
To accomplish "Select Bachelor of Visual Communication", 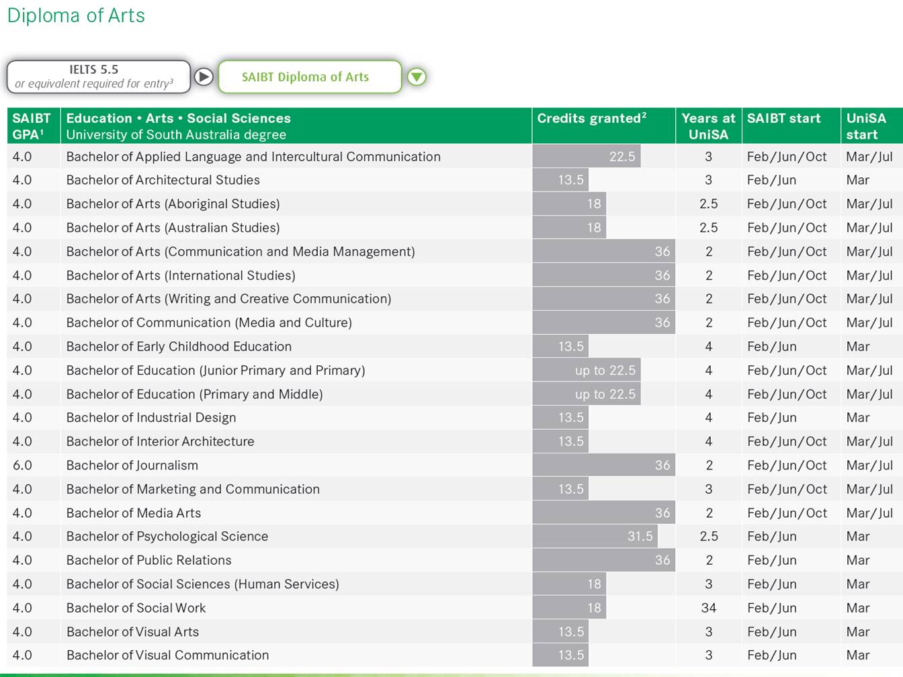I will coord(167,656).
